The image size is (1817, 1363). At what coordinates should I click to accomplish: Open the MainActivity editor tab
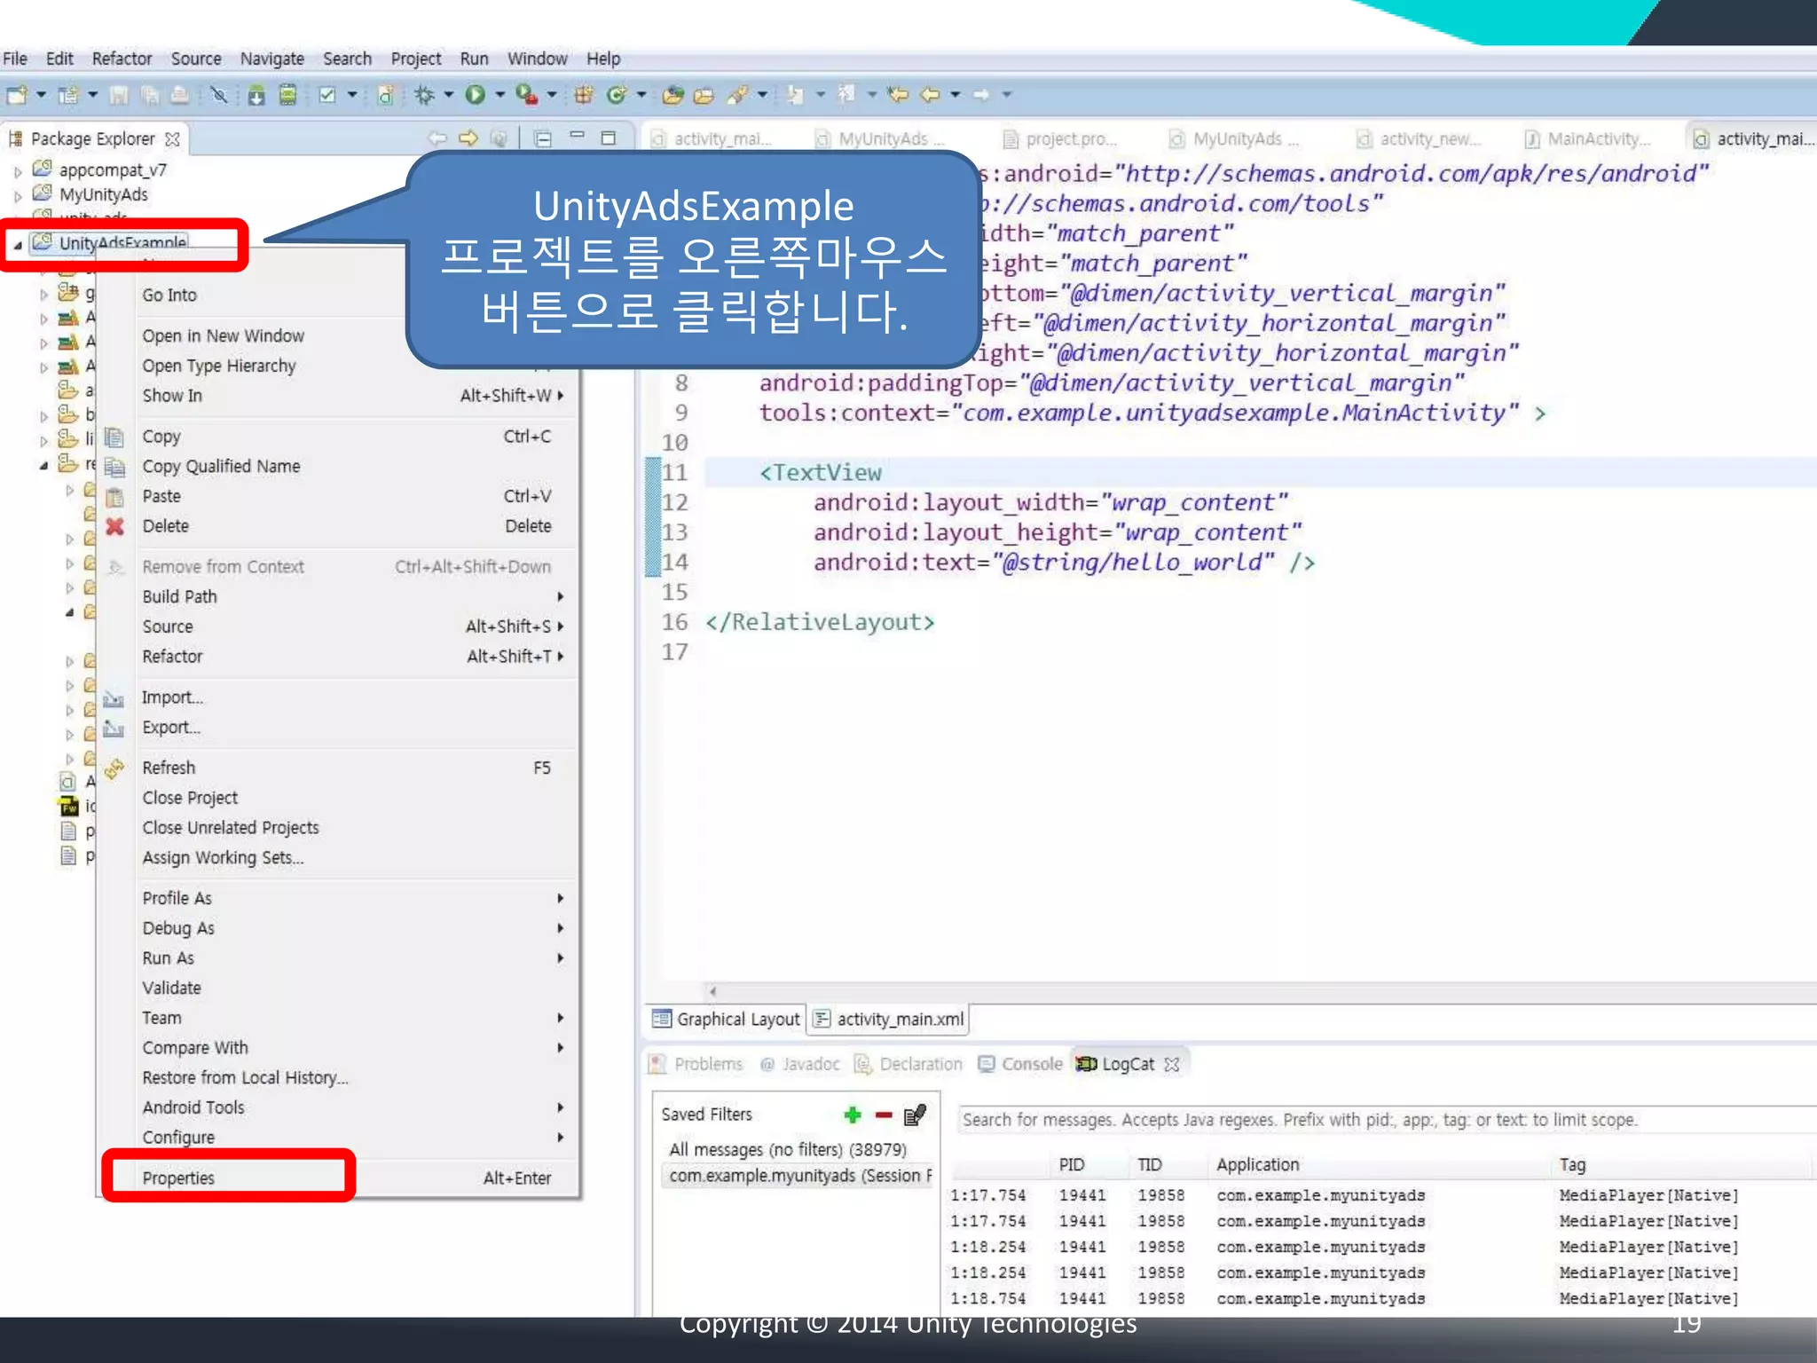point(1586,139)
